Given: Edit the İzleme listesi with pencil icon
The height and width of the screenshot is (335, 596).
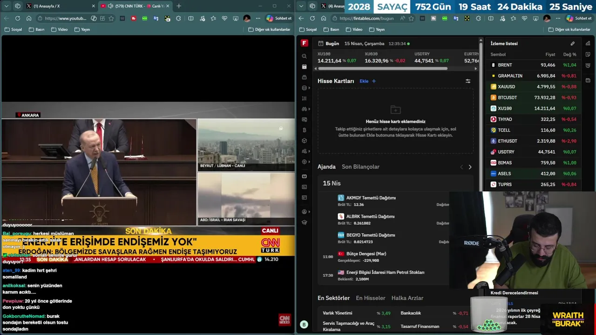Looking at the screenshot, I should coord(573,44).
